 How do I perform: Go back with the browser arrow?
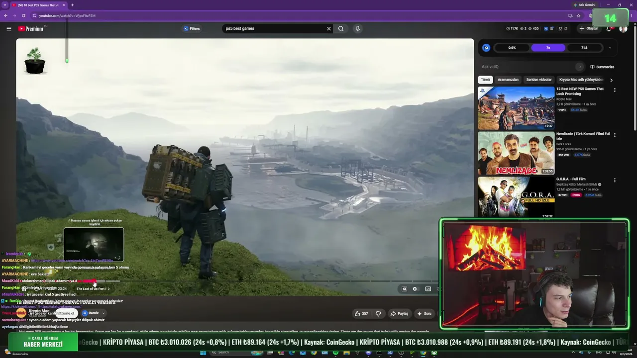(x=5, y=15)
